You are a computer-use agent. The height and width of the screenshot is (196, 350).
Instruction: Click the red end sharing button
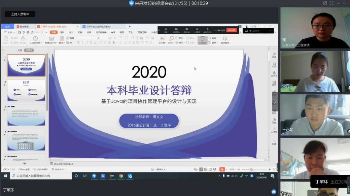pyautogui.click(x=232, y=30)
